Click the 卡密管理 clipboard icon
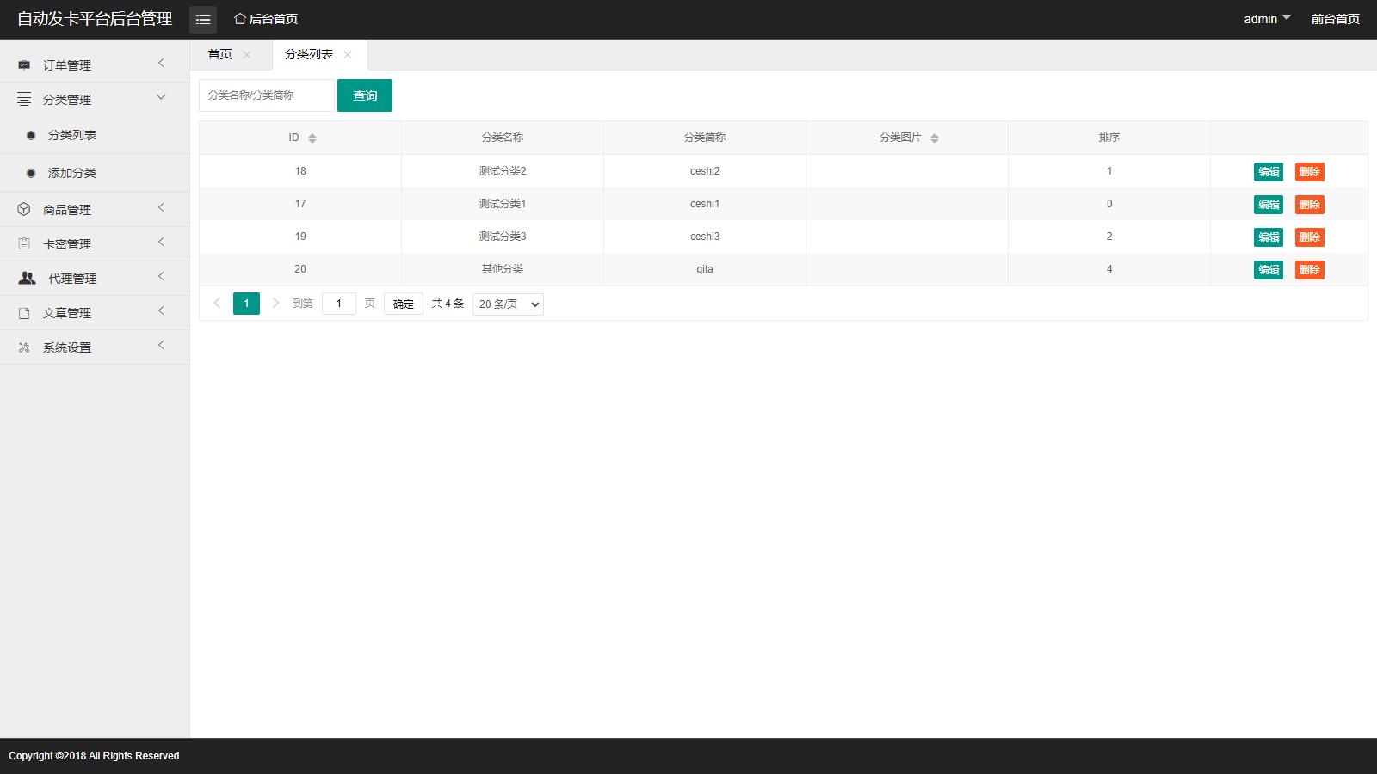The width and height of the screenshot is (1377, 774). [x=24, y=244]
